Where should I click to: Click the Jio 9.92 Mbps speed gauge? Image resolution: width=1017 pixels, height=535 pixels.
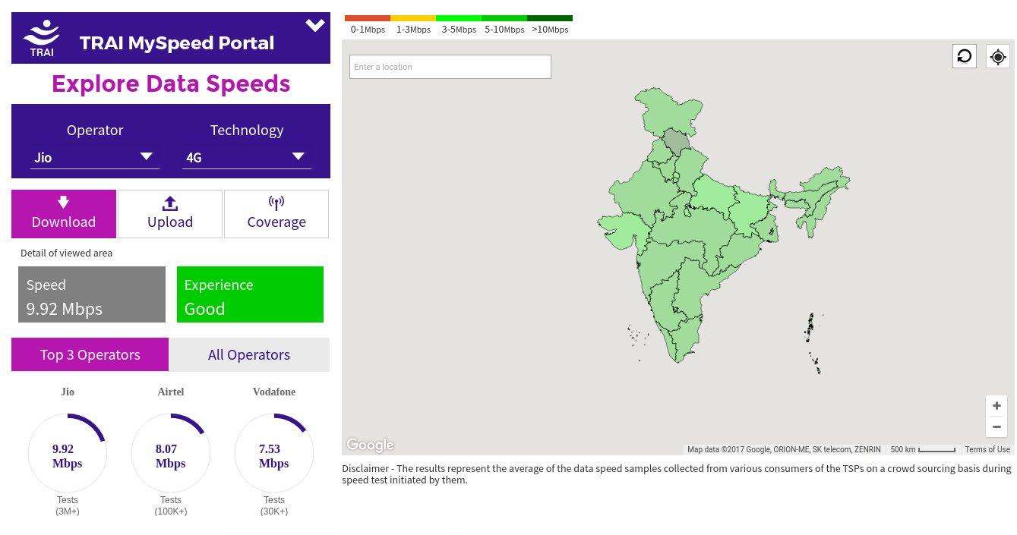click(x=68, y=453)
